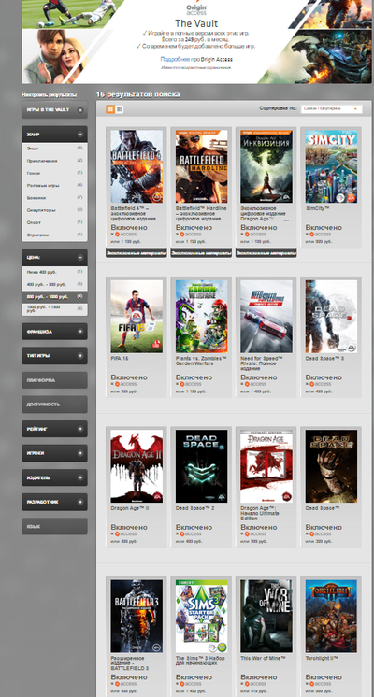The width and height of the screenshot is (374, 697).
Task: Open Plants vs. Zombies Garden Warfare cover
Action: [201, 316]
